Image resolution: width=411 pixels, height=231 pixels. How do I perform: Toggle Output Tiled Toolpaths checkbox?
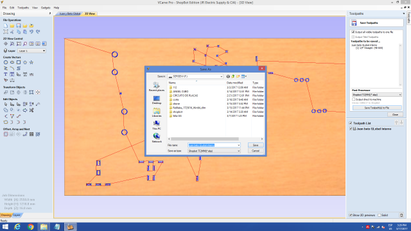coord(353,37)
